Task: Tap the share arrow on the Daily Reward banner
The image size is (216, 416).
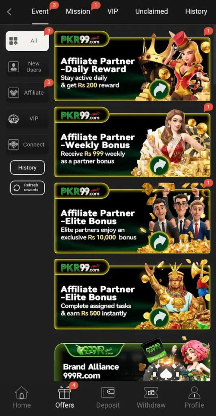Action: (159, 90)
